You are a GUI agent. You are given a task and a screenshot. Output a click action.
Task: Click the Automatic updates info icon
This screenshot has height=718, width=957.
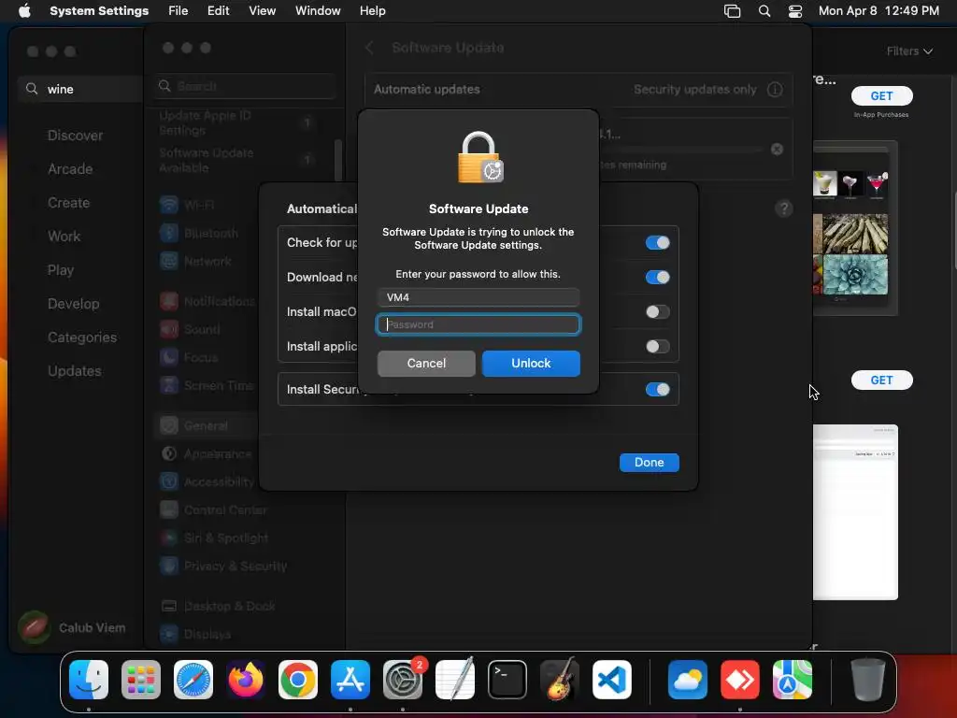775,90
